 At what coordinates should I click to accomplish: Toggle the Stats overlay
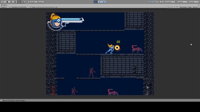pos(190,7)
